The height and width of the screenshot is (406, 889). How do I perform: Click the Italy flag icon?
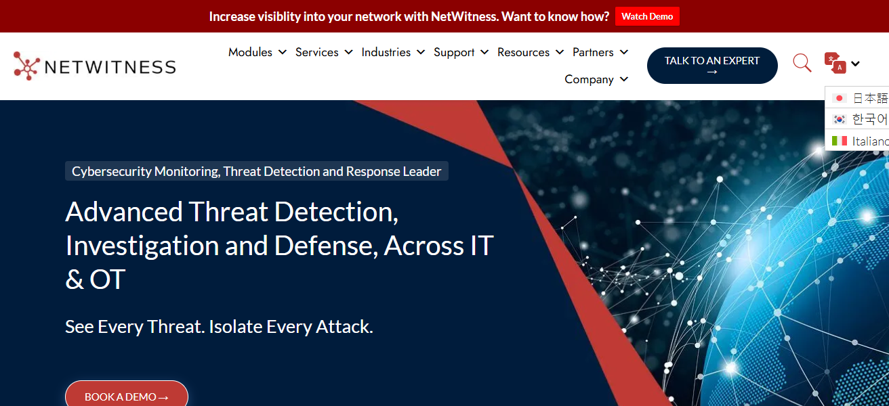(840, 141)
